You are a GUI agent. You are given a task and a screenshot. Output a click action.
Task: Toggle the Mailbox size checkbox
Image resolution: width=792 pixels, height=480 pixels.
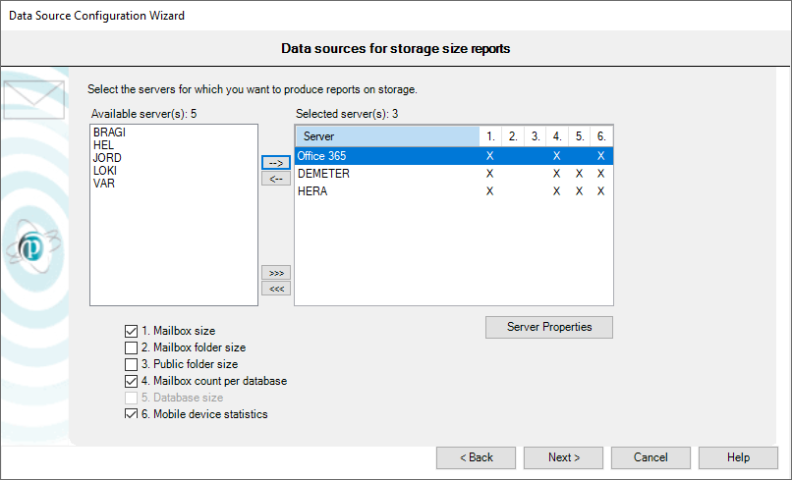132,331
